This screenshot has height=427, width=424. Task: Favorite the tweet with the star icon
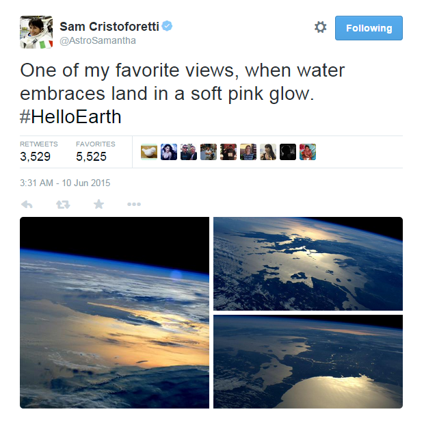click(x=98, y=204)
